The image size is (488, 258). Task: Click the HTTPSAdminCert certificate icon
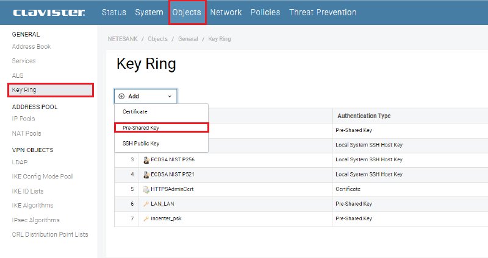click(146, 189)
